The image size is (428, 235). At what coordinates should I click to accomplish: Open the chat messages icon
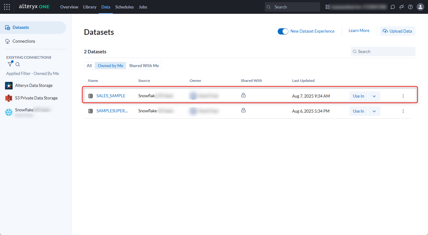(x=393, y=7)
